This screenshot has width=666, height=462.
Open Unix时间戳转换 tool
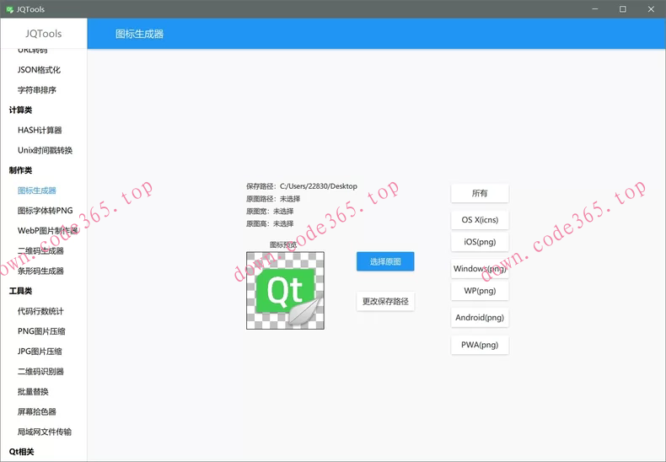coord(45,150)
